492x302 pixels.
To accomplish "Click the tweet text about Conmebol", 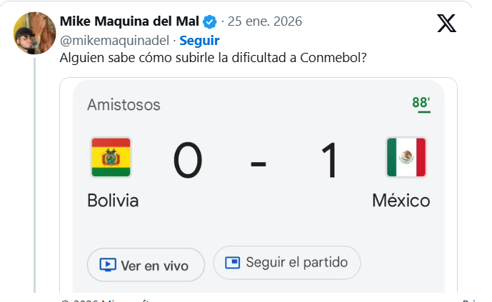I will [214, 58].
